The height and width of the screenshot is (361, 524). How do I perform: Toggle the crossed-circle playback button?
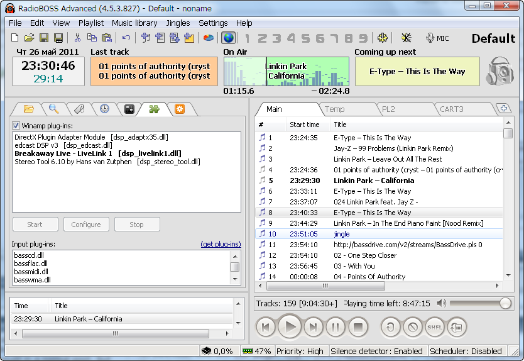click(412, 327)
